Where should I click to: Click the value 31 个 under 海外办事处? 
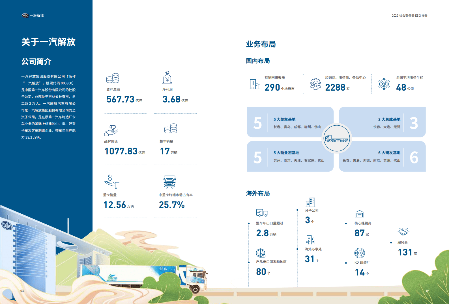click(312, 259)
